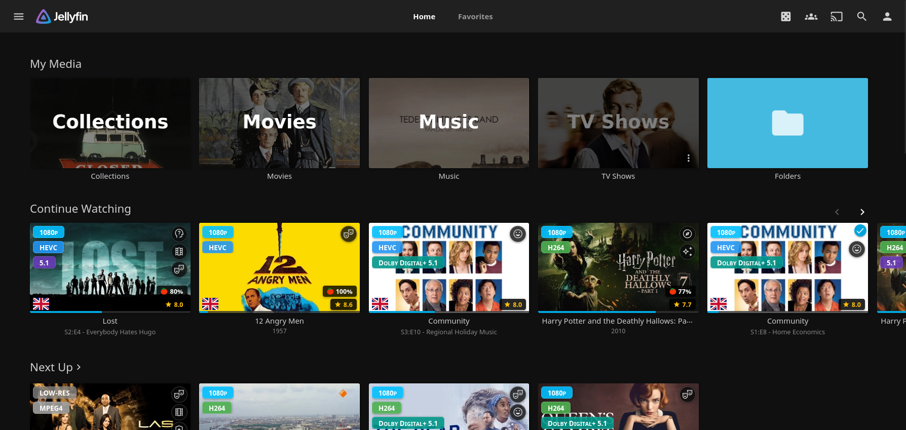Click the smiley icon on Community S3:E10
This screenshot has width=906, height=430.
(518, 233)
